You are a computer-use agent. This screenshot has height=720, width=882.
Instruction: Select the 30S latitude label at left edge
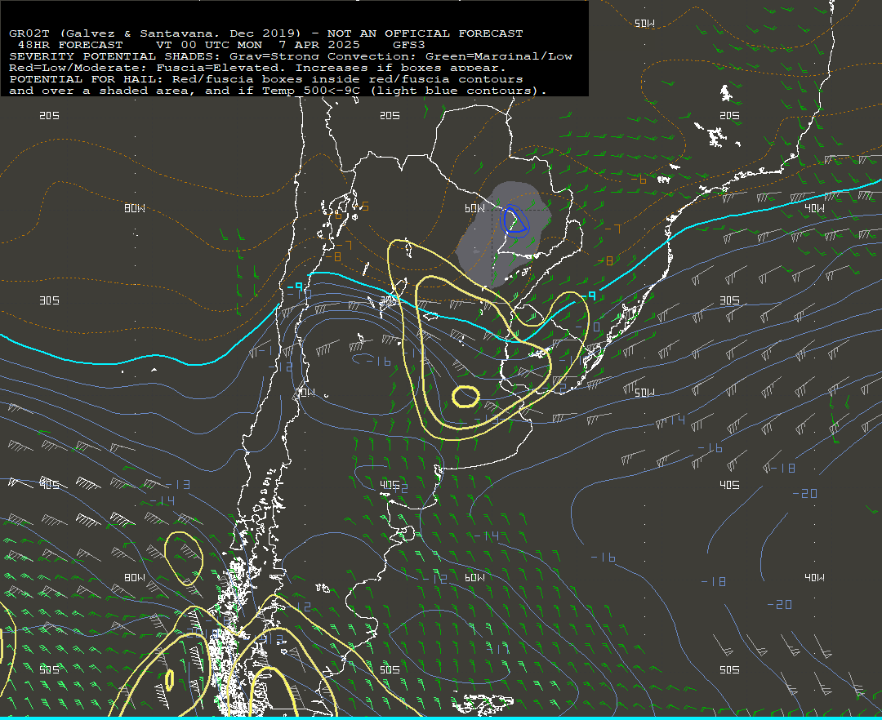[x=49, y=300]
